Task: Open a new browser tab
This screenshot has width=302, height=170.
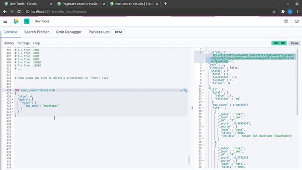Action: 165,4
